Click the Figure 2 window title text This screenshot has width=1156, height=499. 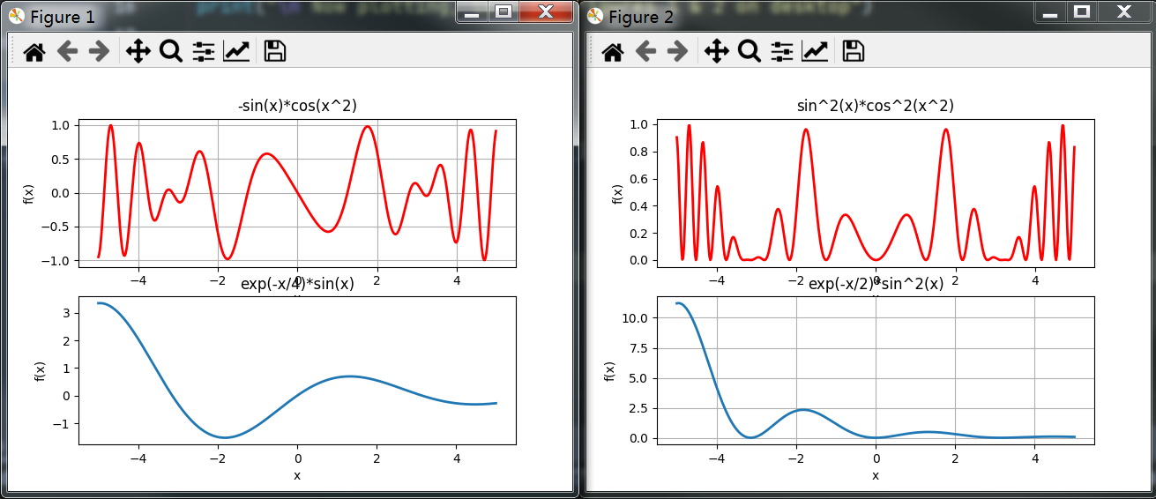click(641, 16)
